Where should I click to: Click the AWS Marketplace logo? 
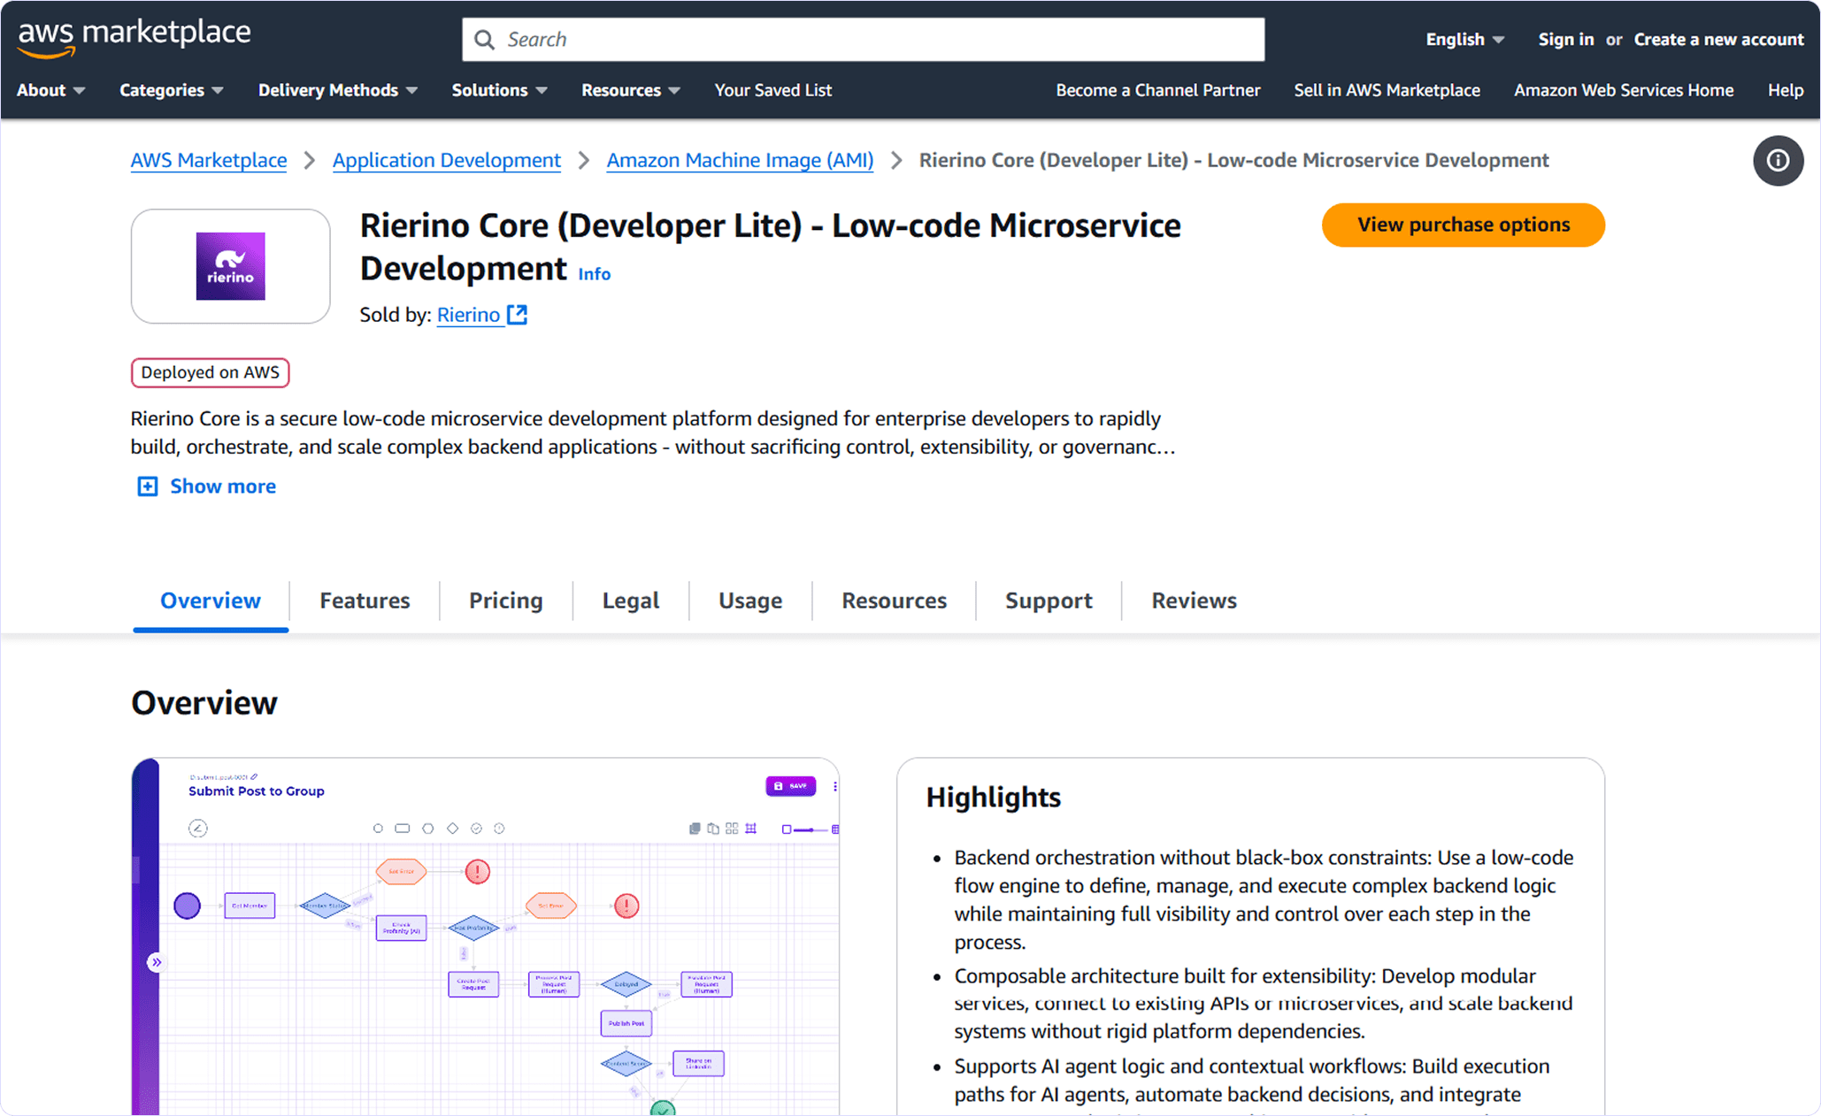click(x=134, y=37)
